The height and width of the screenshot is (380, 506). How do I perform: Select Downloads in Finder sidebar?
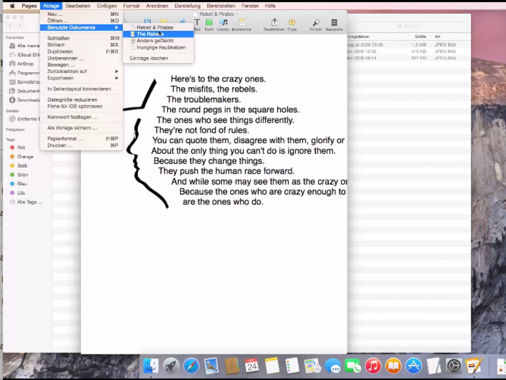(24, 100)
